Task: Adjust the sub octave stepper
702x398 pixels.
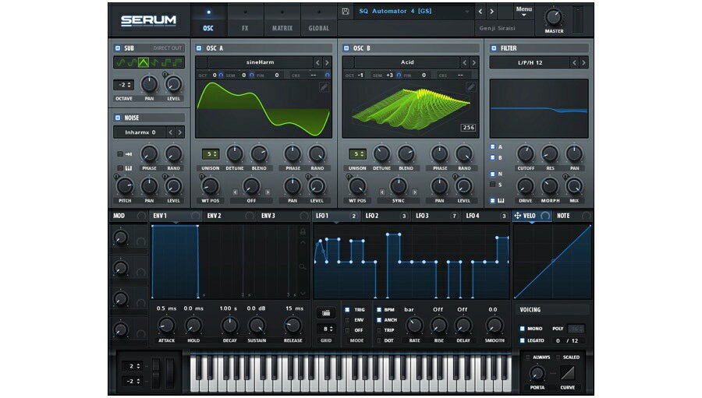Action: coord(123,85)
